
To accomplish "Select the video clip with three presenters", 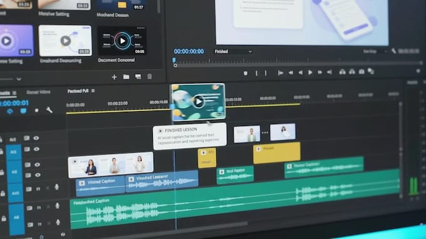I will point(111,165).
